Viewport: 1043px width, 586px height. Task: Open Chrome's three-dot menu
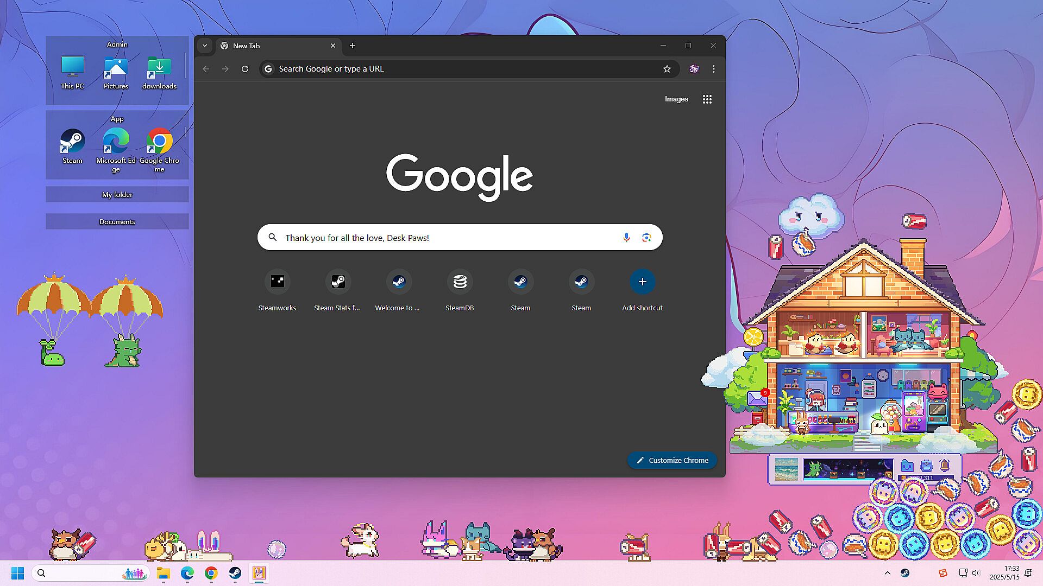click(x=714, y=69)
